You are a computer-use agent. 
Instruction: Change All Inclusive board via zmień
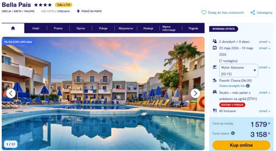point(264,111)
